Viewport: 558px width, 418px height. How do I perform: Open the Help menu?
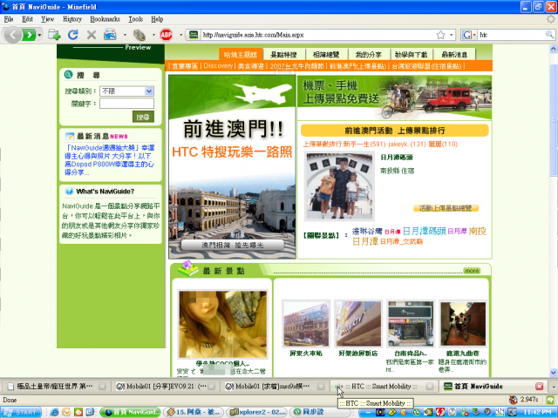point(157,19)
